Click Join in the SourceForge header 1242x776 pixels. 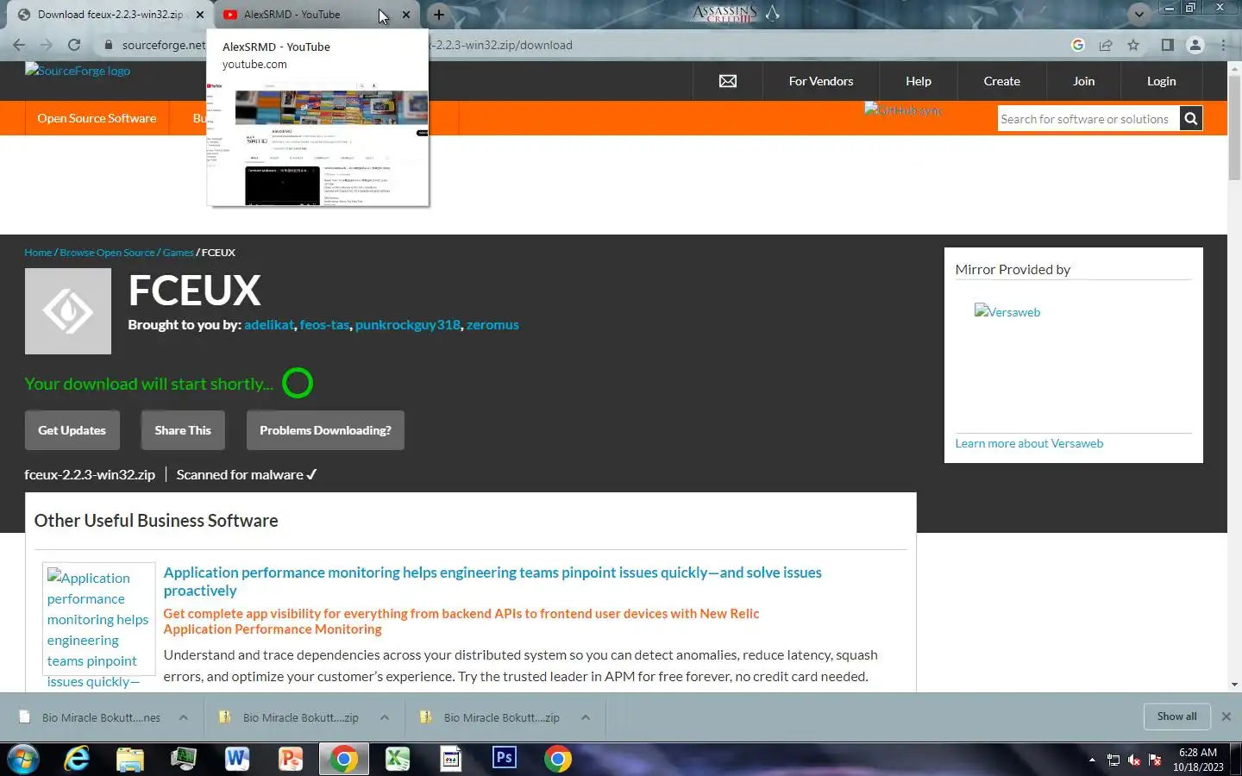1083,81
